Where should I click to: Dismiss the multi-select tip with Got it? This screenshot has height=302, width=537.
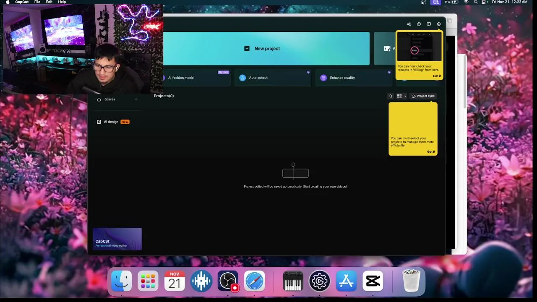tap(431, 151)
